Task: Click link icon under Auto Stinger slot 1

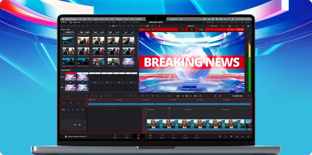Action: [71, 82]
